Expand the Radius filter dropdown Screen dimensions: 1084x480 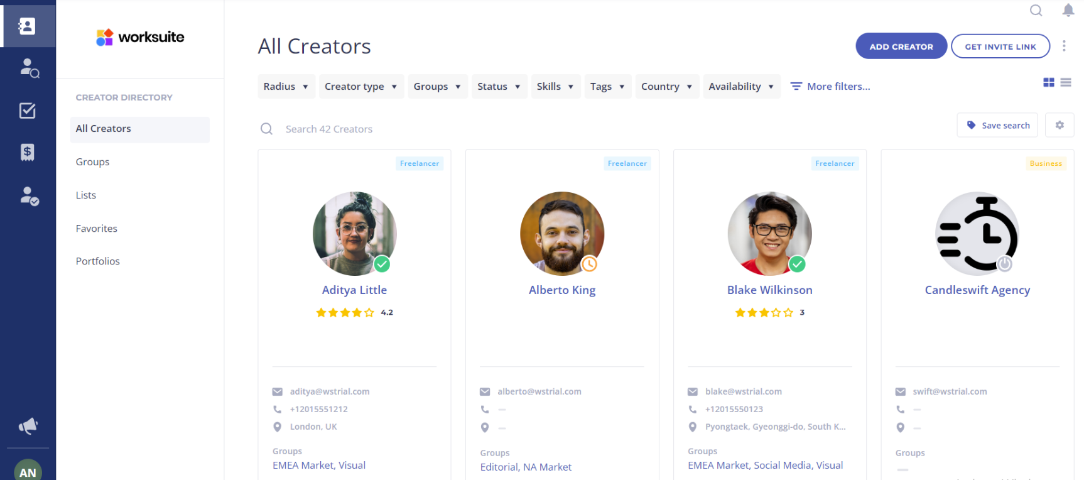click(x=286, y=86)
